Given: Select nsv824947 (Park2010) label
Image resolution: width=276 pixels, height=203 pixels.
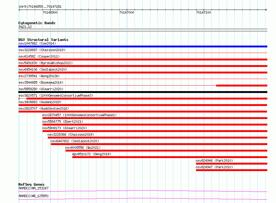Looking at the screenshot, I should 214,167.
